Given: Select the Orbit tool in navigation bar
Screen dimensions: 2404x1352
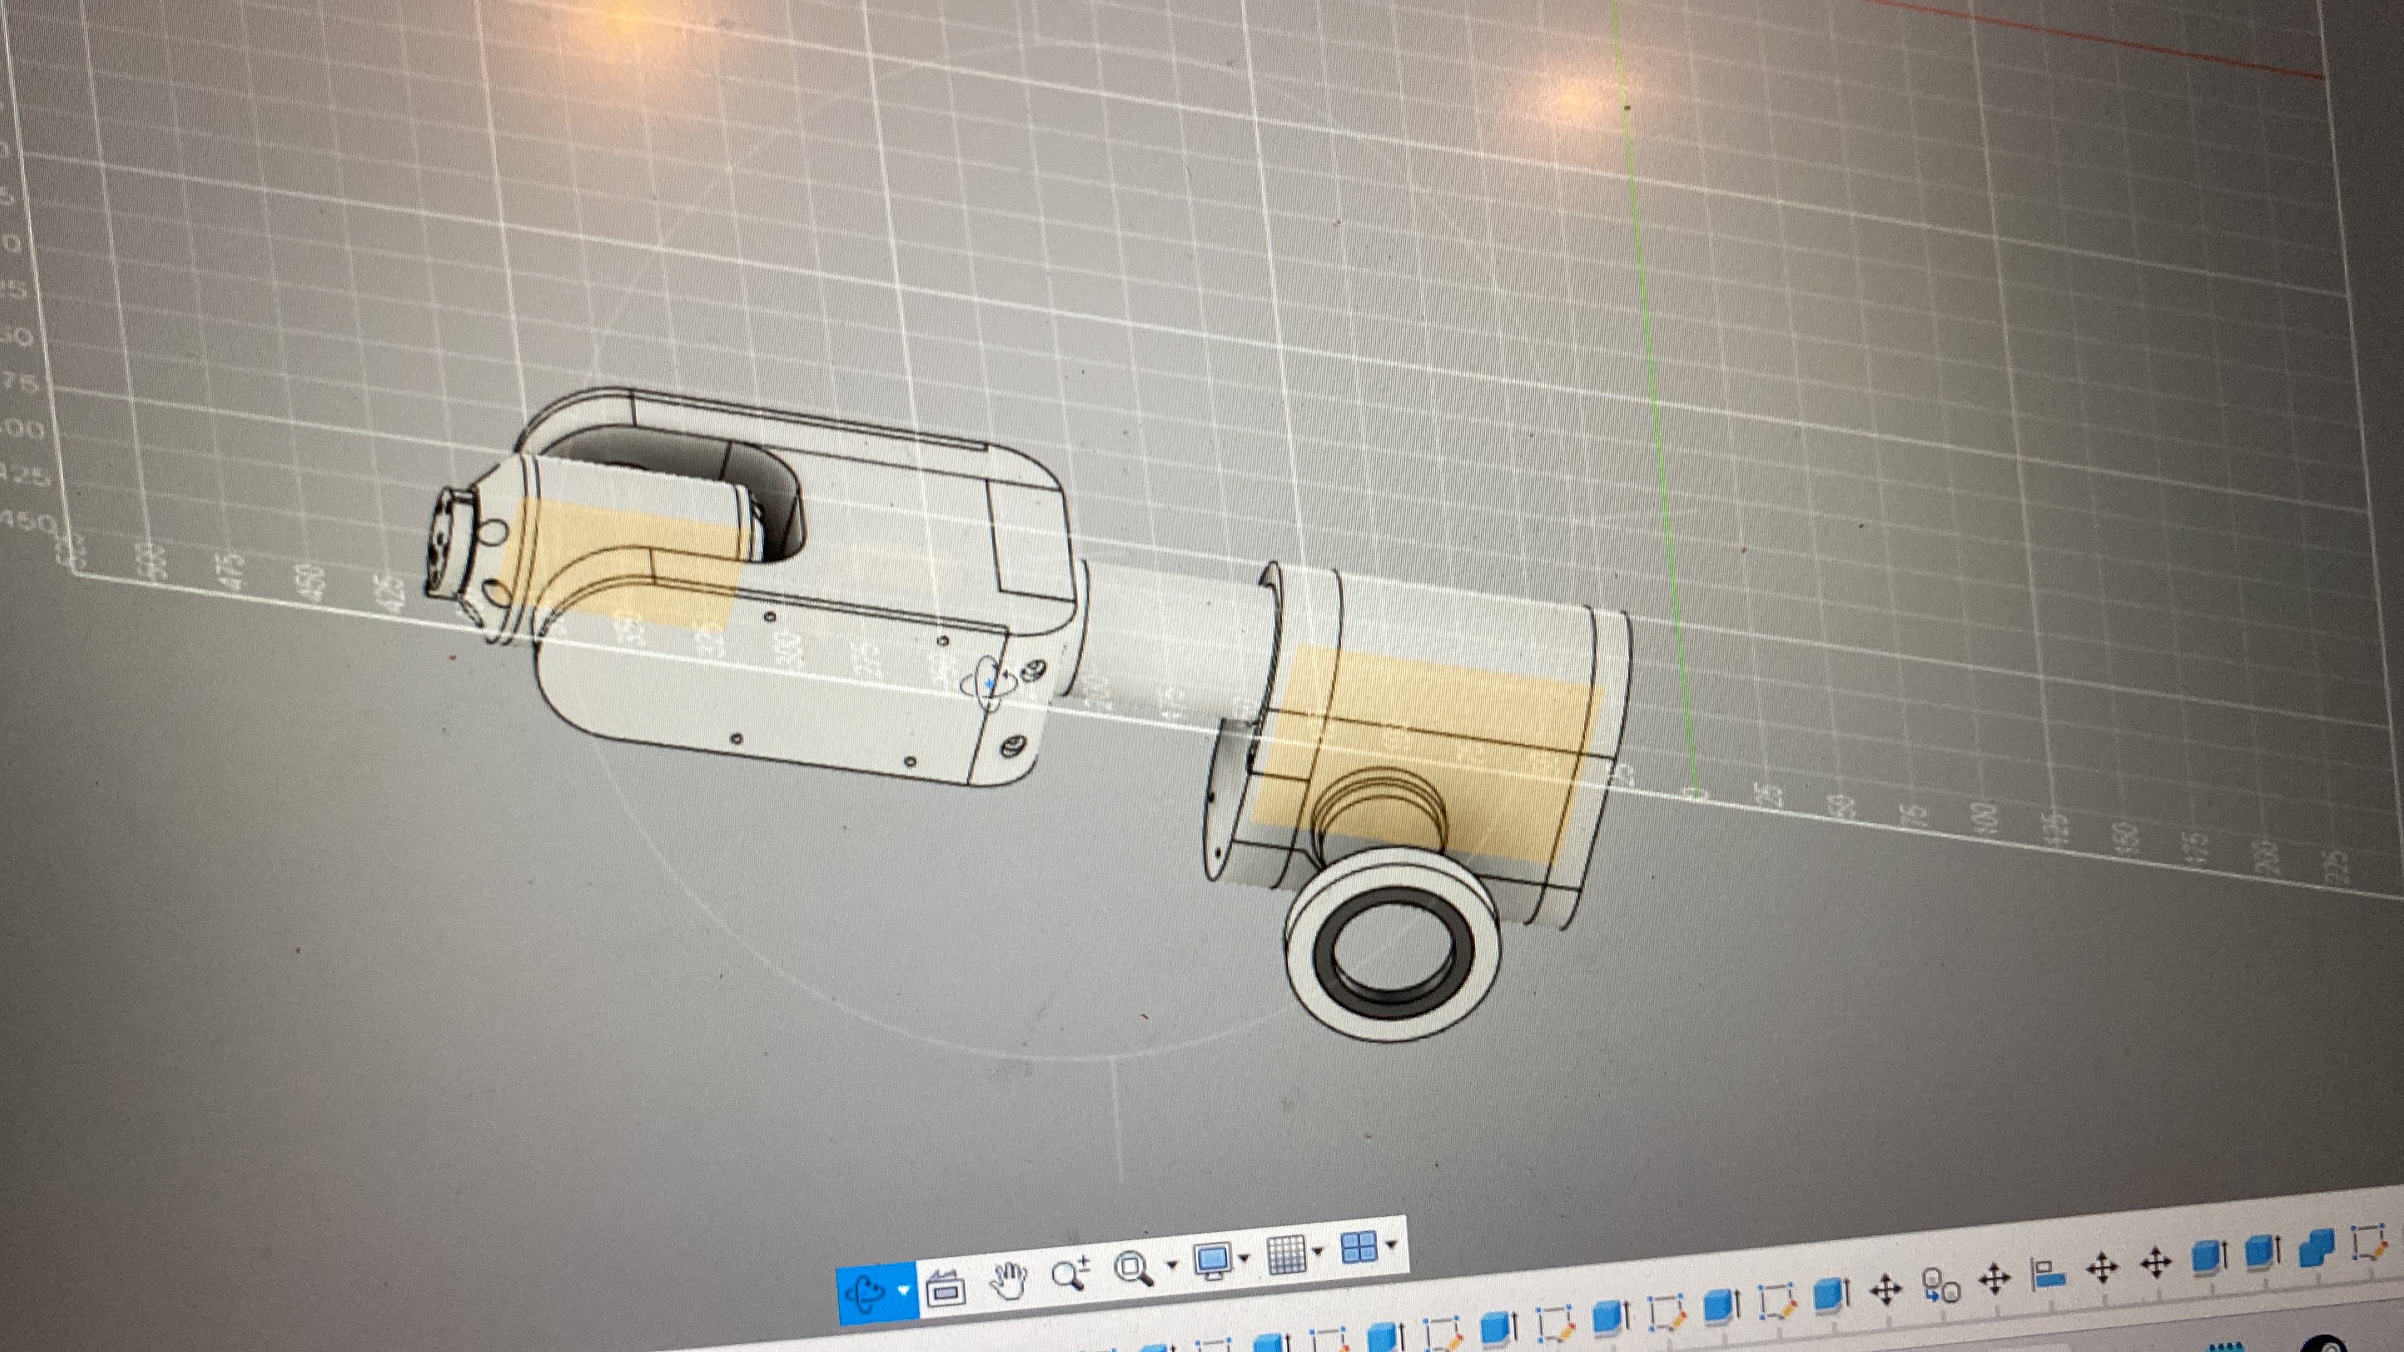Looking at the screenshot, I should tap(866, 1293).
